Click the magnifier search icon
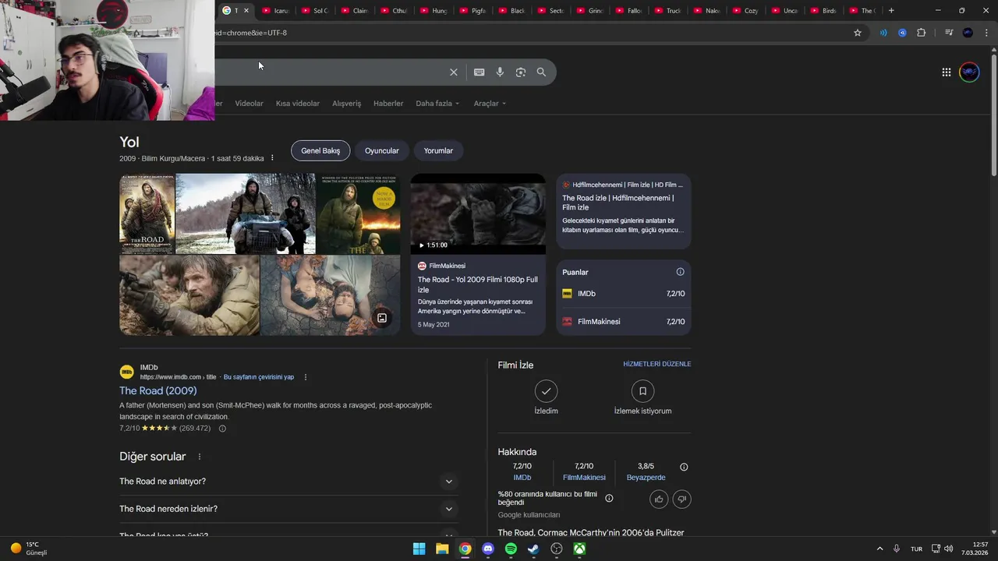 (x=541, y=72)
